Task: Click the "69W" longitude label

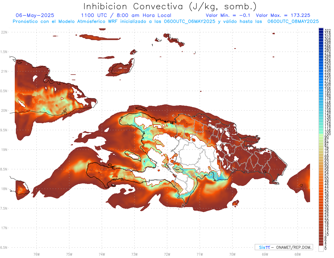Action: click(265, 254)
